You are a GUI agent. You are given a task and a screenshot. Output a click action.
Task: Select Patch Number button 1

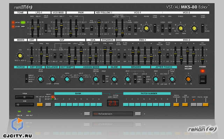(x=126, y=105)
